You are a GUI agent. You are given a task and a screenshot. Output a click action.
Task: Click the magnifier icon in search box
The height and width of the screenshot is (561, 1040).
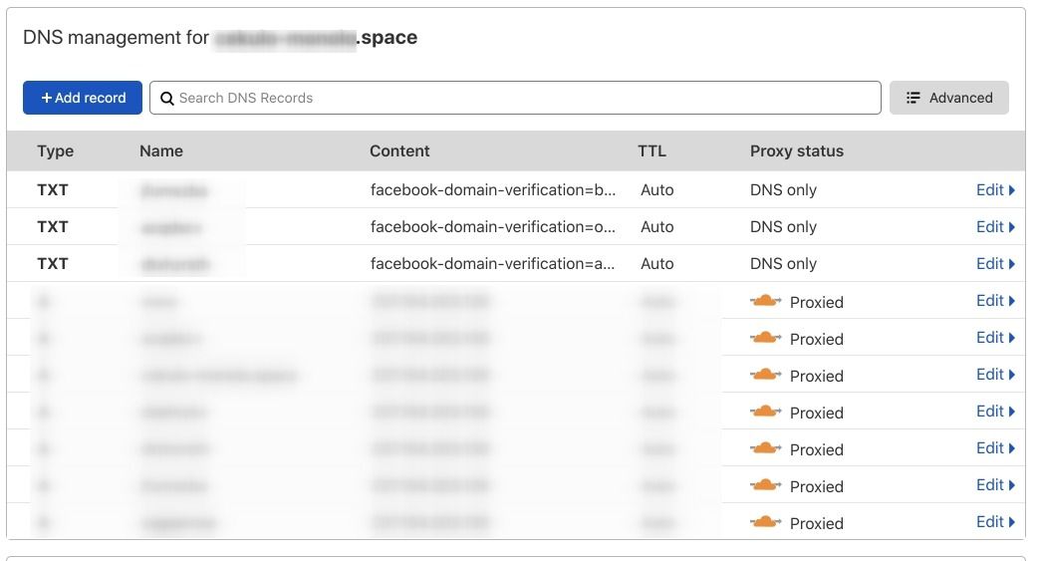167,99
